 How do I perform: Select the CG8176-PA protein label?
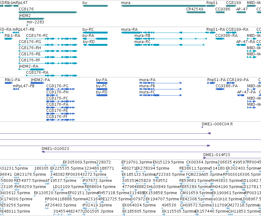(x=57, y=104)
